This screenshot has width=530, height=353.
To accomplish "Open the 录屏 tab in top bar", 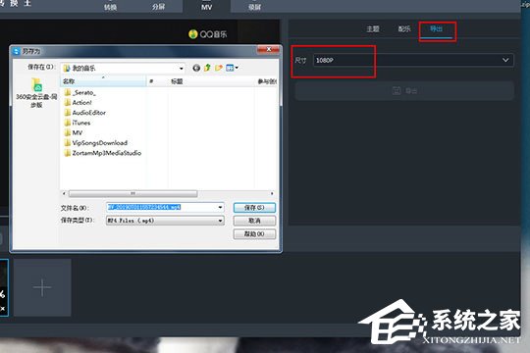I will pos(254,7).
